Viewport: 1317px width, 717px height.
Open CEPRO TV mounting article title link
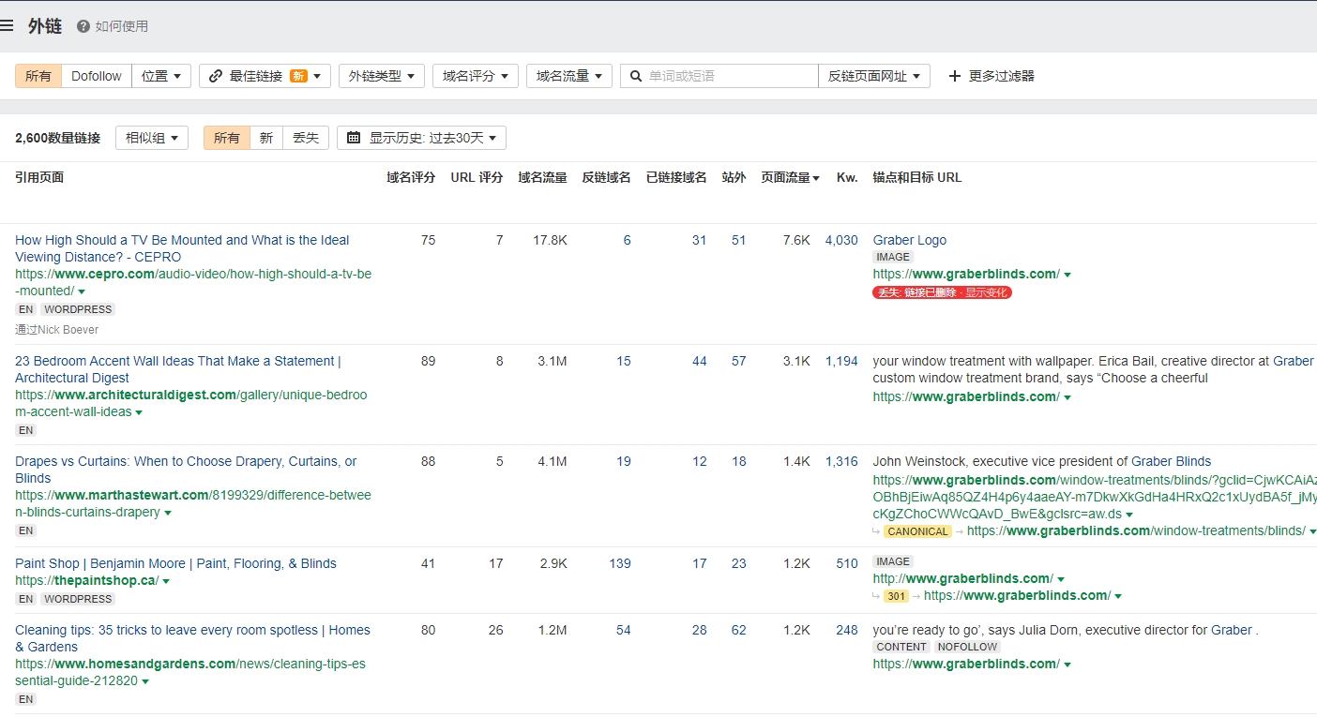(x=182, y=248)
